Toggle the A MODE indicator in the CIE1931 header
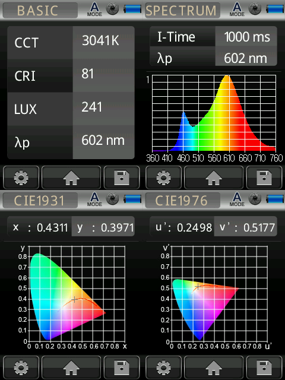Viewport: 285px width, 380px height. coord(94,199)
